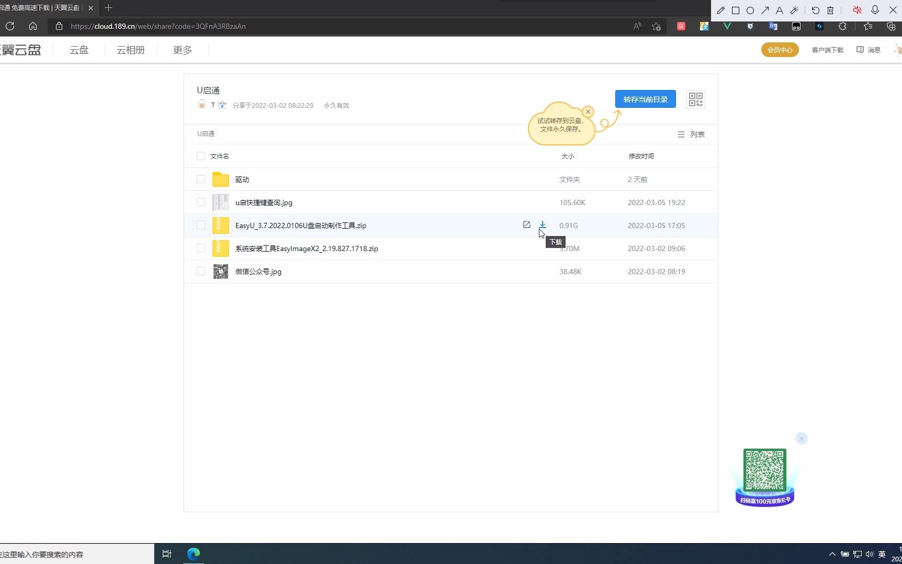Image resolution: width=902 pixels, height=564 pixels.
Task: Undo the last annotation
Action: (x=815, y=10)
